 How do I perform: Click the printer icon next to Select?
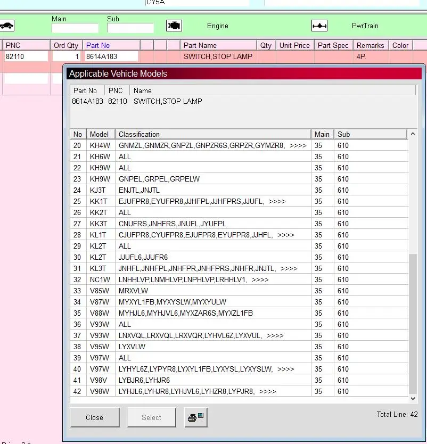(195, 417)
